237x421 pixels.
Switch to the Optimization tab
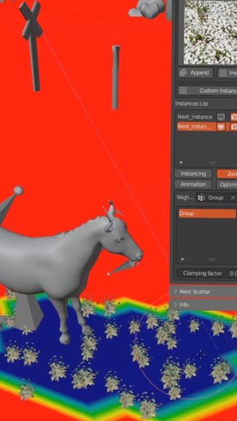226,184
